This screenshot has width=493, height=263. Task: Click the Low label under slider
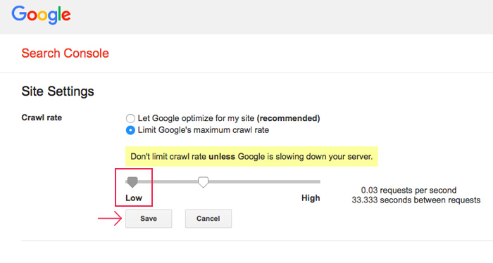click(x=134, y=198)
